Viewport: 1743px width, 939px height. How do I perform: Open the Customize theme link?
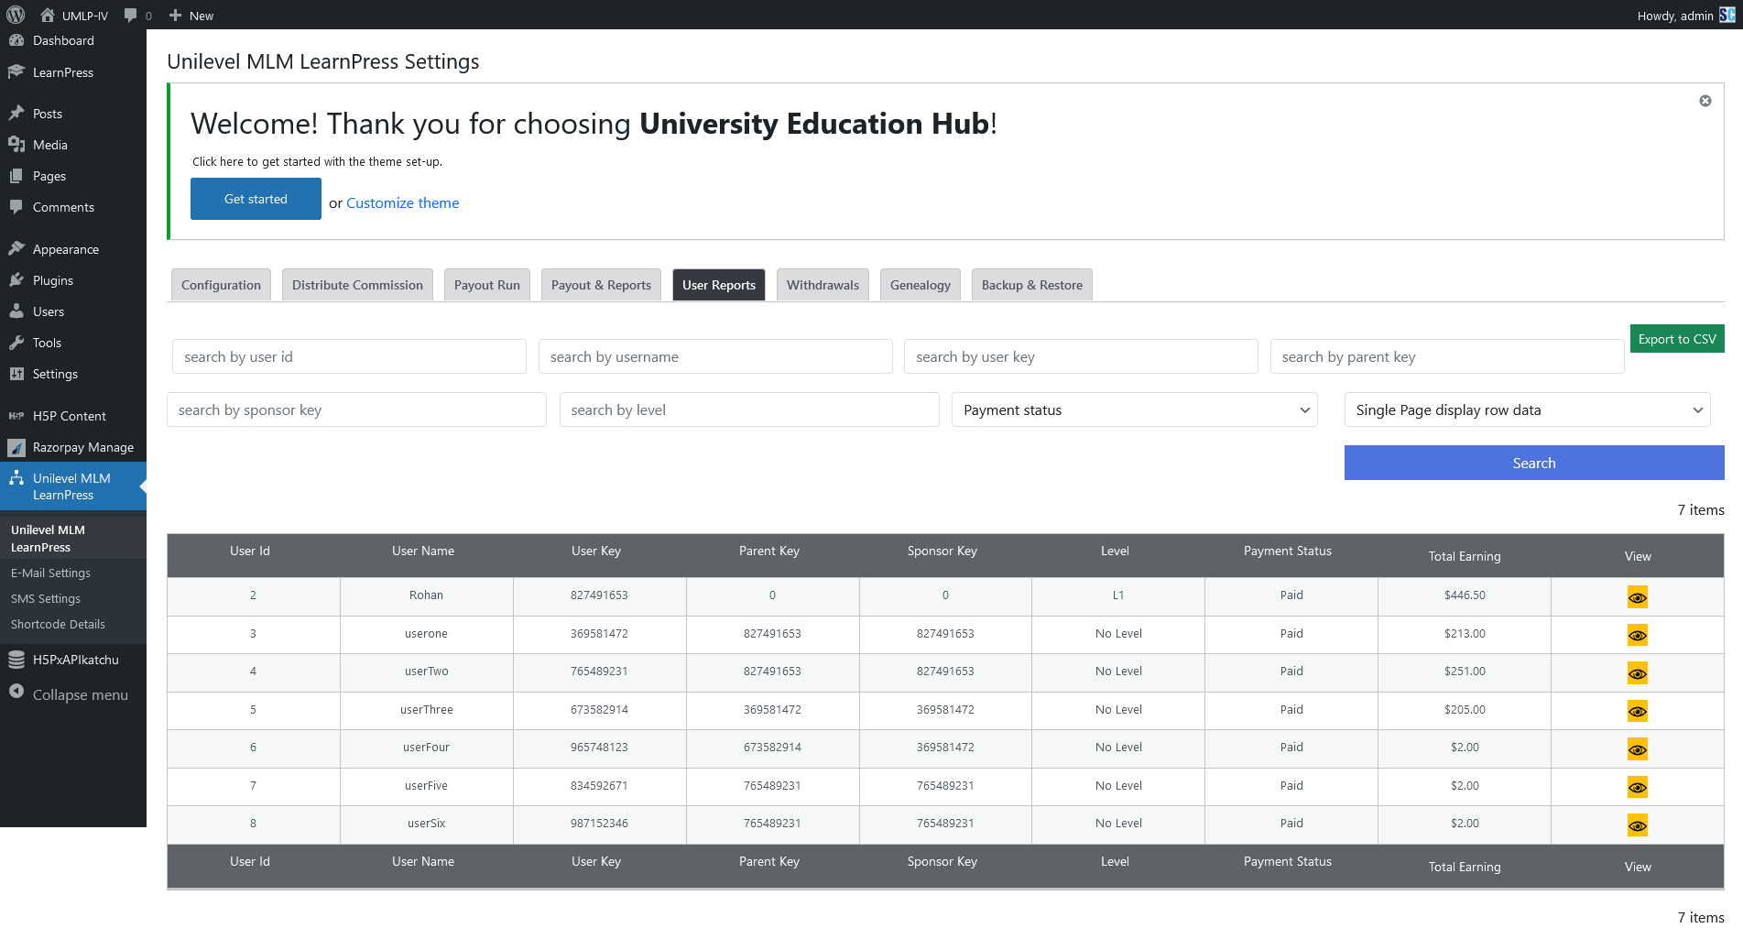[x=402, y=202]
